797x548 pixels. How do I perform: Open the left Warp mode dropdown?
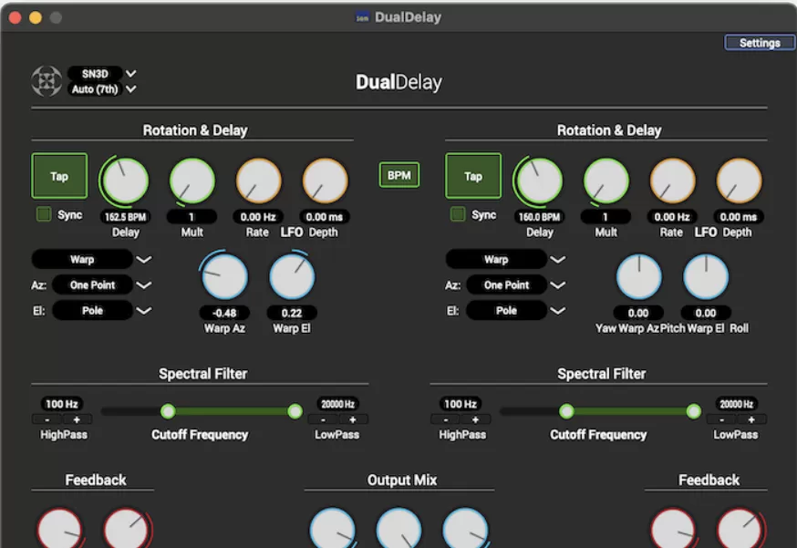click(92, 259)
